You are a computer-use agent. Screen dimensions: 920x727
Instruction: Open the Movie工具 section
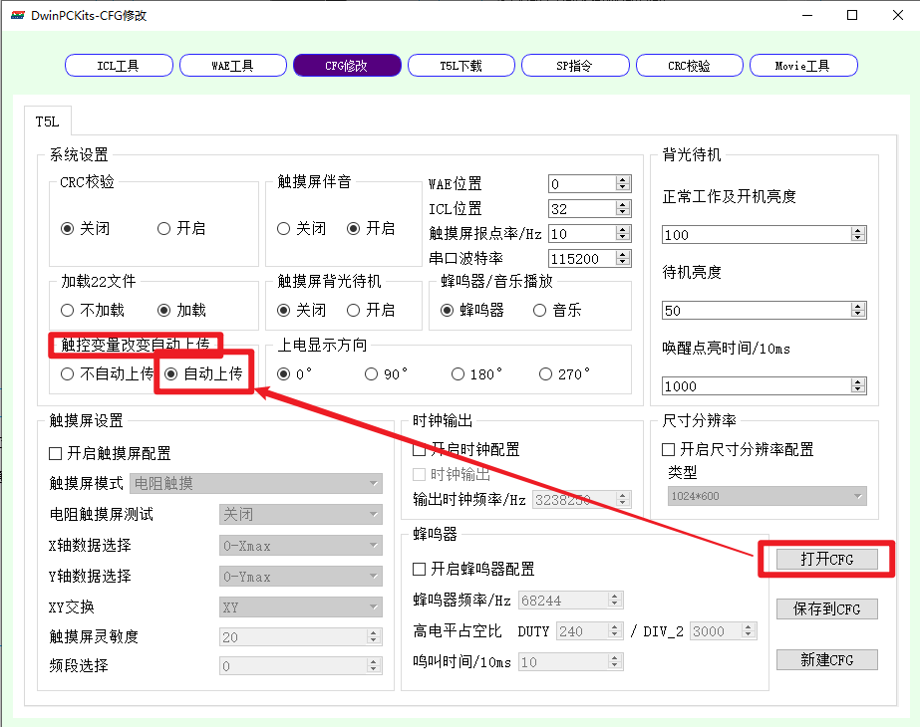click(x=803, y=65)
